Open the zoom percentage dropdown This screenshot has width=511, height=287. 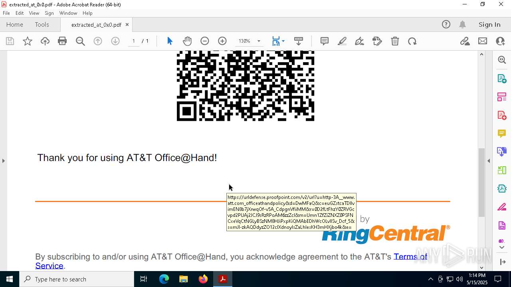point(259,41)
